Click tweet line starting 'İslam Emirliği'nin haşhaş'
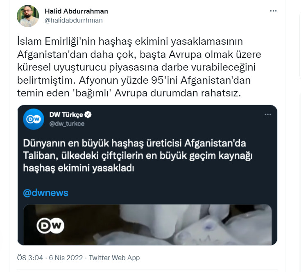The width and height of the screenshot is (301, 272). (130, 41)
